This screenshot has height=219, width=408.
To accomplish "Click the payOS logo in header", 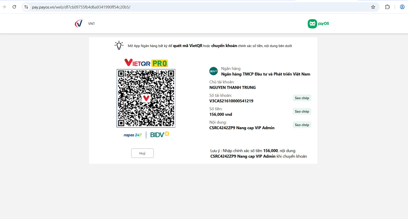I will [x=318, y=24].
